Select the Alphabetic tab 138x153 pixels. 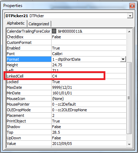[16, 23]
